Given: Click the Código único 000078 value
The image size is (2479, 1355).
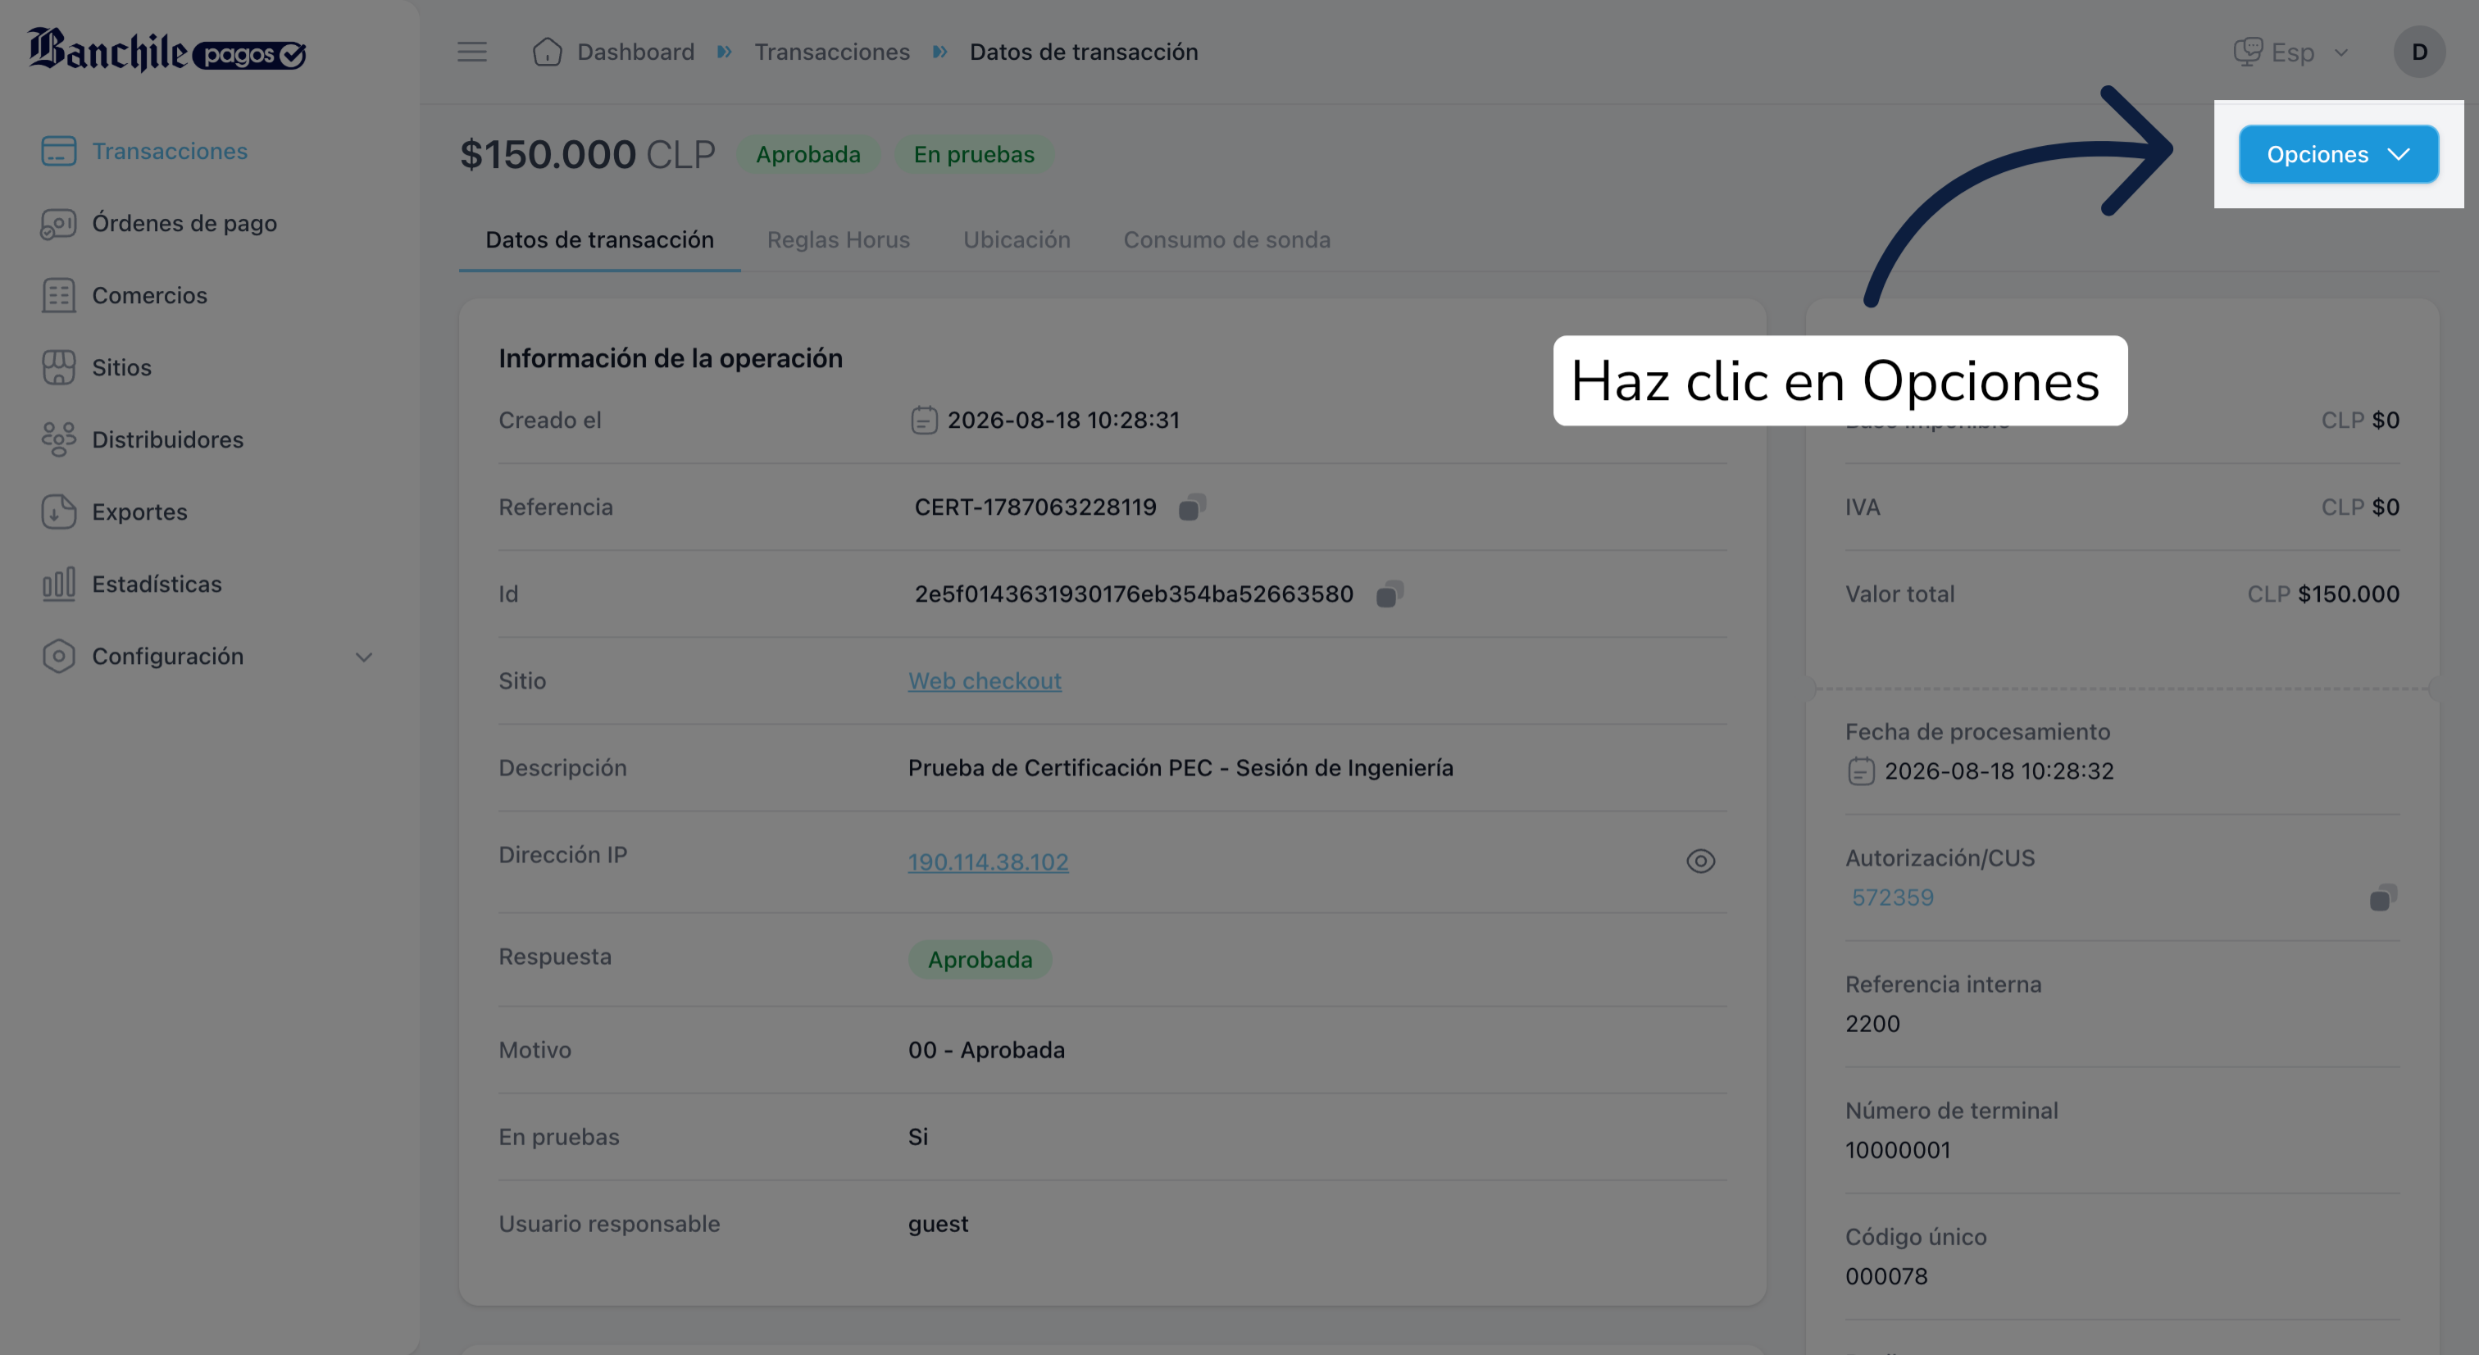Looking at the screenshot, I should [x=1886, y=1276].
